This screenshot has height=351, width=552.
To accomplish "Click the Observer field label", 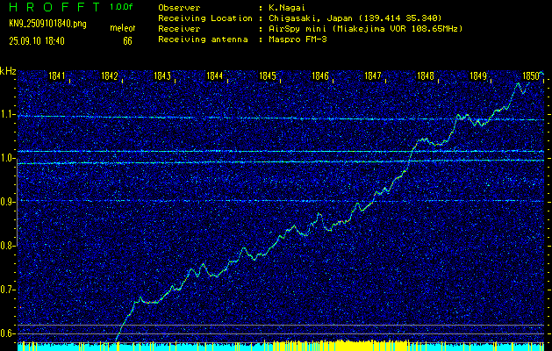I will 179,8.
